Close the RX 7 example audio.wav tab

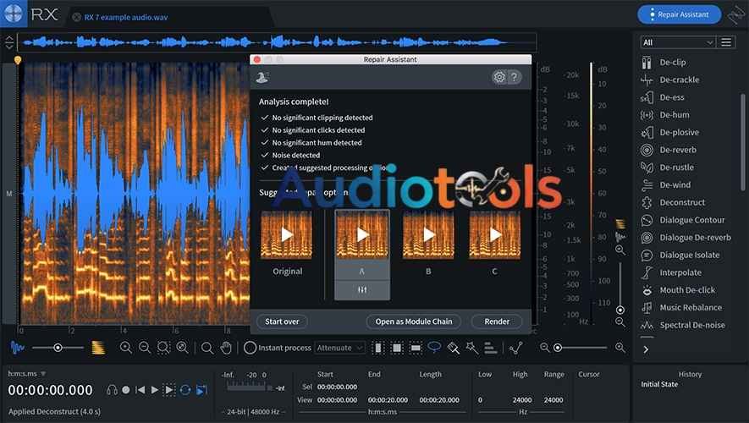pyautogui.click(x=76, y=17)
